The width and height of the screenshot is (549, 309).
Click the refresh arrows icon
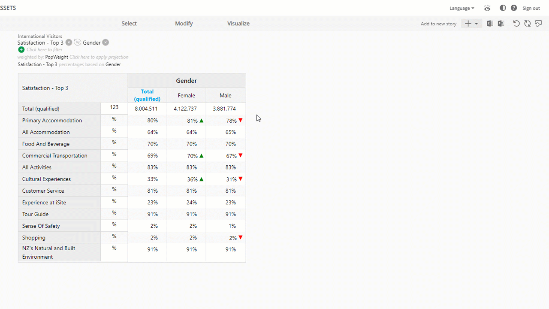tap(527, 24)
